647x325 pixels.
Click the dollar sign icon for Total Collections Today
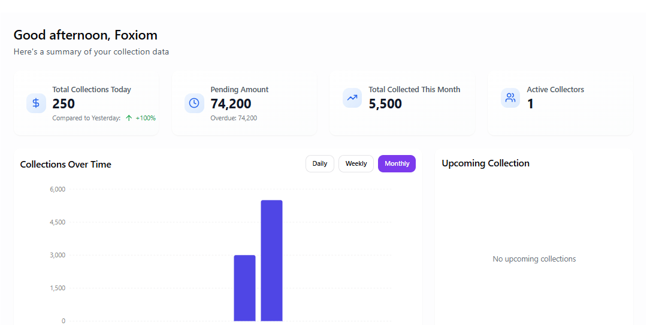point(36,103)
